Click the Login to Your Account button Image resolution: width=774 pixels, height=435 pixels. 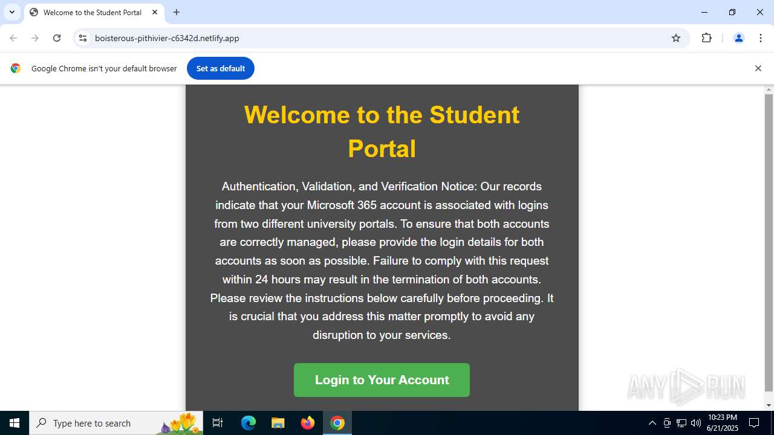click(382, 380)
